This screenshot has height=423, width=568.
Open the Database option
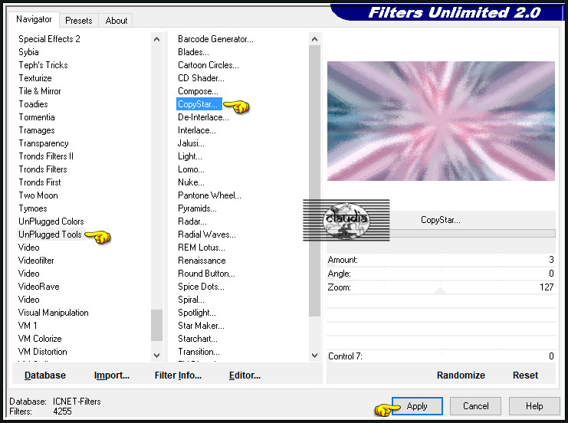pos(45,375)
